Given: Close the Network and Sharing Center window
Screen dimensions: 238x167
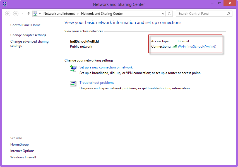Looking at the screenshot, I should point(230,3).
